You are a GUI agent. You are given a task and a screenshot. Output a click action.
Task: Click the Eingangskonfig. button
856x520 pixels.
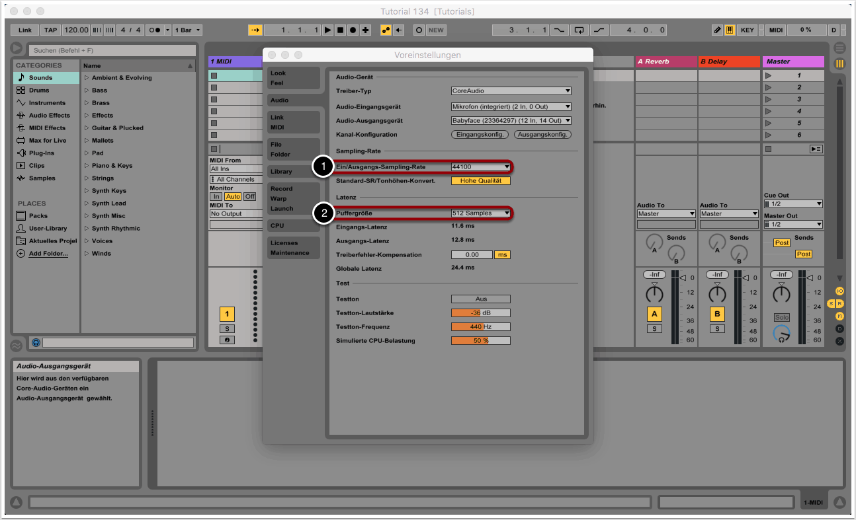480,135
